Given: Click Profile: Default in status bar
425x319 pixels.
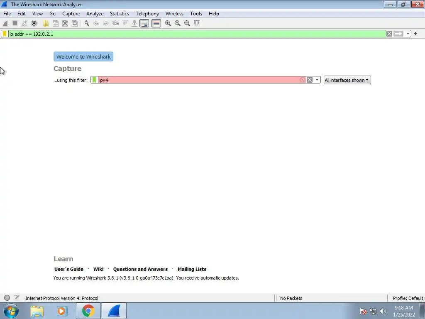Looking at the screenshot, I should [408, 298].
